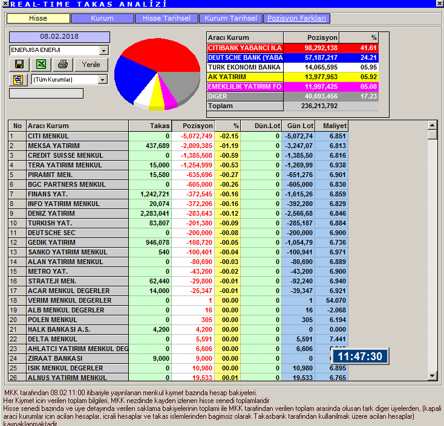
Task: Select VERIM MENKUL DEGERLER row
Action: point(178,300)
